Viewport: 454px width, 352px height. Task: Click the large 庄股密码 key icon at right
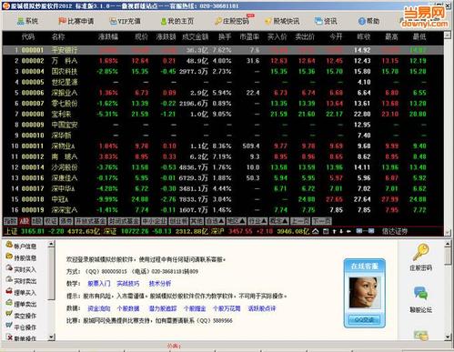pyautogui.click(x=421, y=252)
